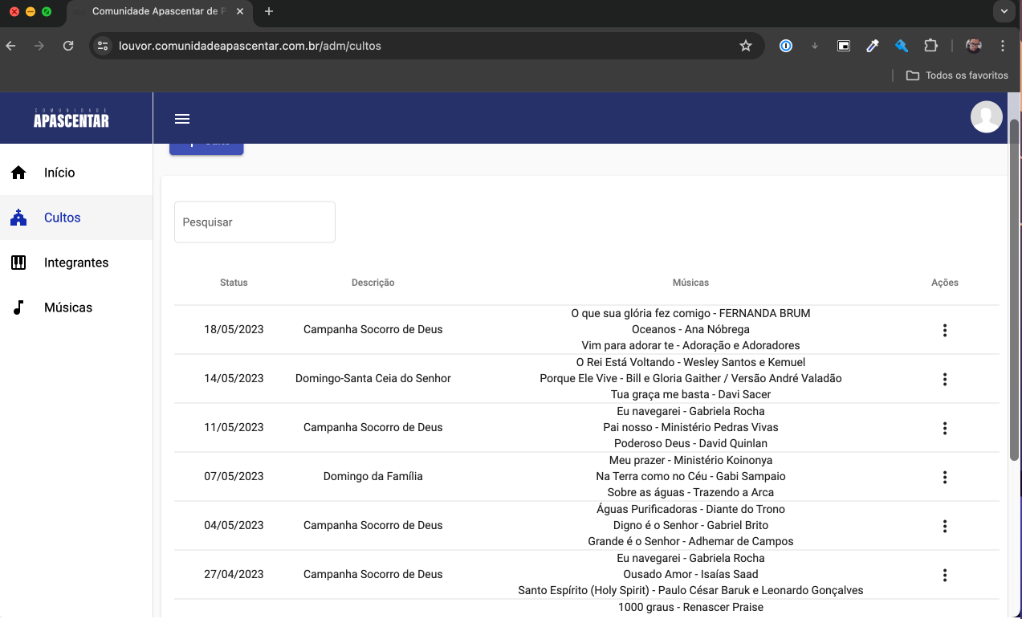This screenshot has height=619, width=1022.
Task: Click the church icon beside Cultos
Action: 18,218
